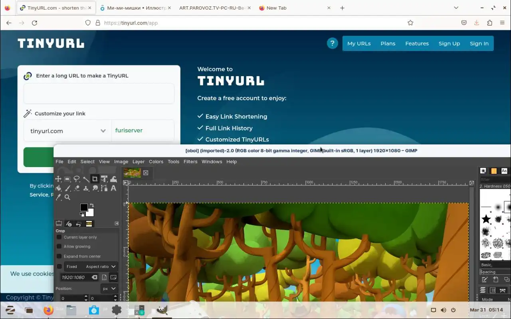Screen dimensions: 511x319
Task: Select the Smudge tool
Action: point(95,188)
